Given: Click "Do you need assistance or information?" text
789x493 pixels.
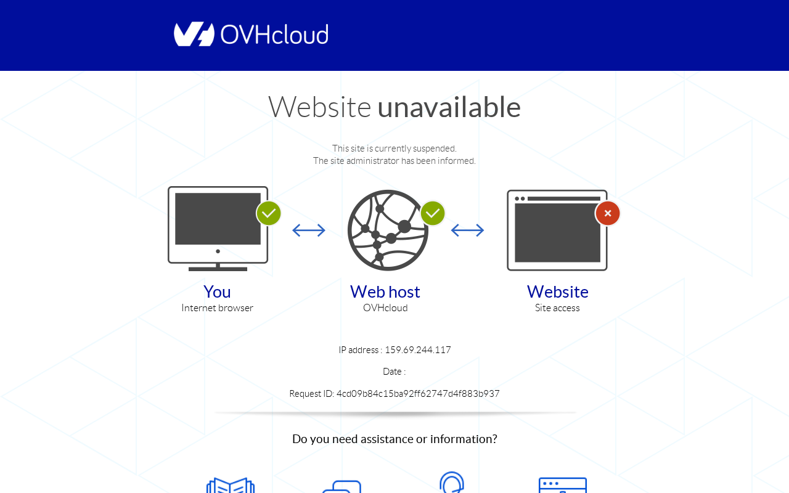Looking at the screenshot, I should [x=394, y=439].
